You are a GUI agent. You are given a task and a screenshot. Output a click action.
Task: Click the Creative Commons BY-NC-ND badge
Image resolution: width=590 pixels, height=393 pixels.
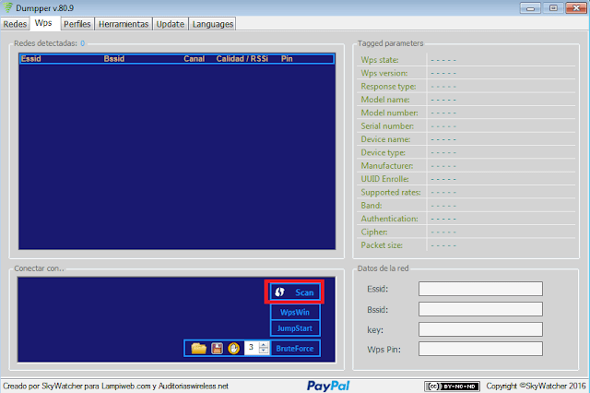(452, 387)
